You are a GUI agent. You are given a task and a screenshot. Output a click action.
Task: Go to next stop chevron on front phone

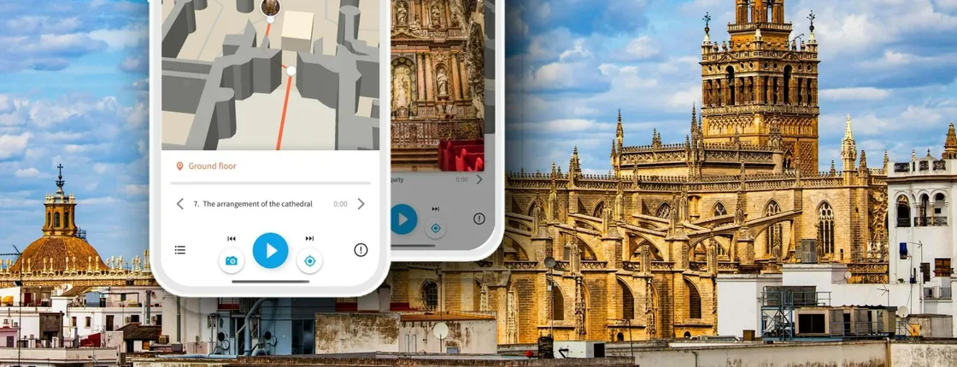pos(361,204)
